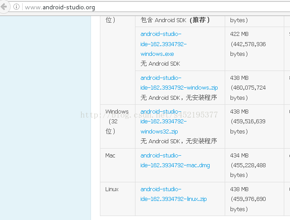Select the 459,516,639 bytes text
Image resolution: width=290 pixels, height=220 pixels.
(x=248, y=126)
